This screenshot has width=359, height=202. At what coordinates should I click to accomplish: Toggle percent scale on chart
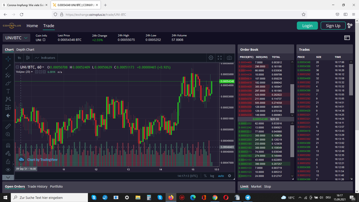pos(206,176)
